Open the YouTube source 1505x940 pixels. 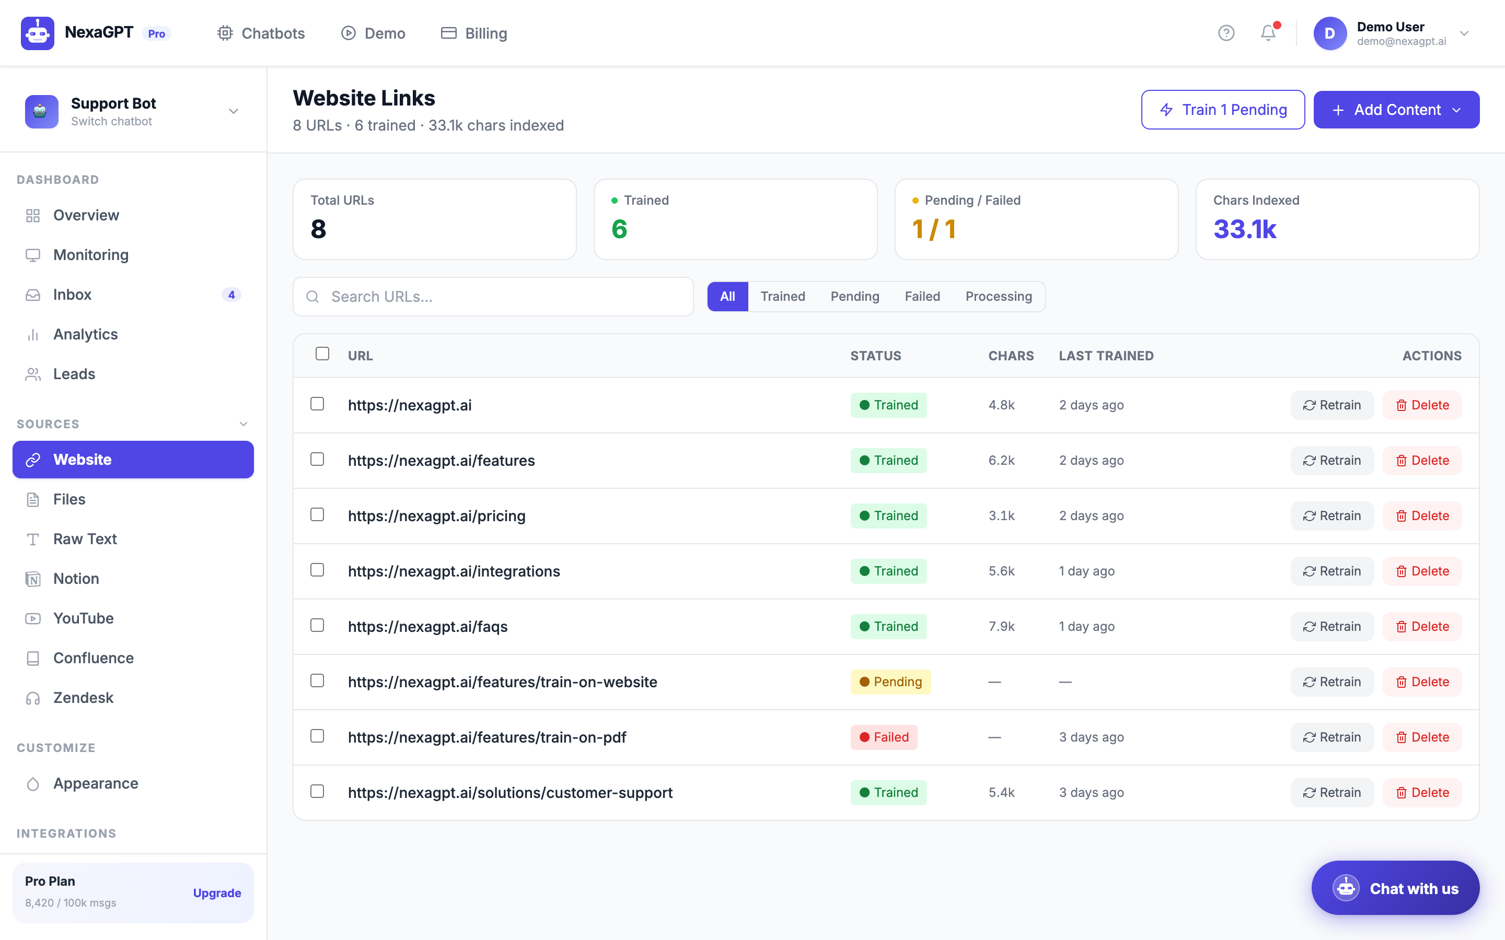point(133,619)
